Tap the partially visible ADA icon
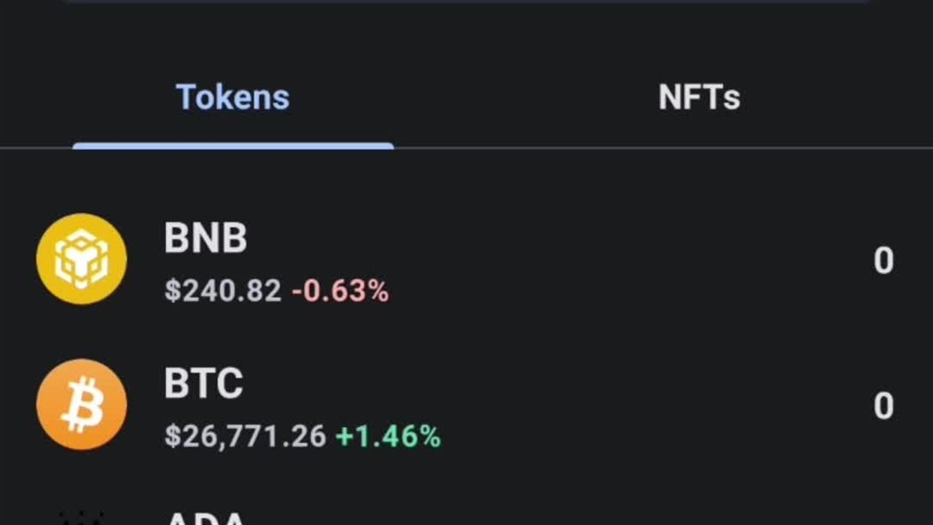933x525 pixels. pyautogui.click(x=80, y=518)
